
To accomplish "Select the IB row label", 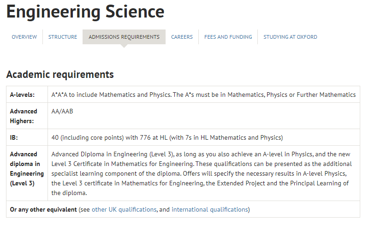I will (x=14, y=137).
